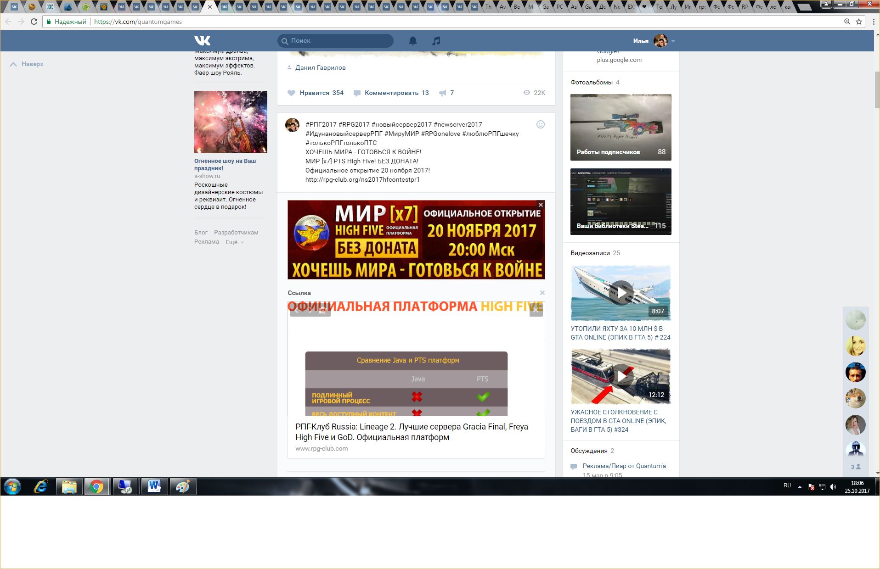The height and width of the screenshot is (569, 880).
Task: Click the views eye icon 22K
Action: (527, 93)
